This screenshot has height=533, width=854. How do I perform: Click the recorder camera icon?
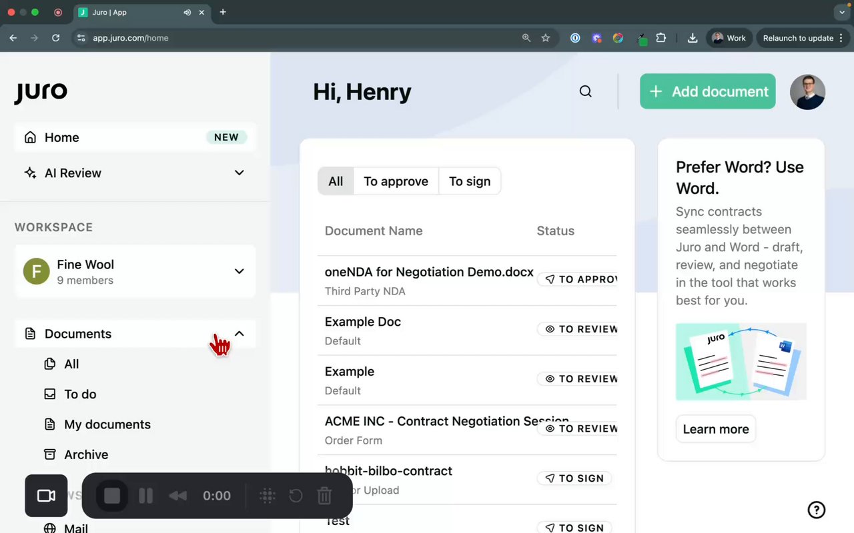[46, 496]
